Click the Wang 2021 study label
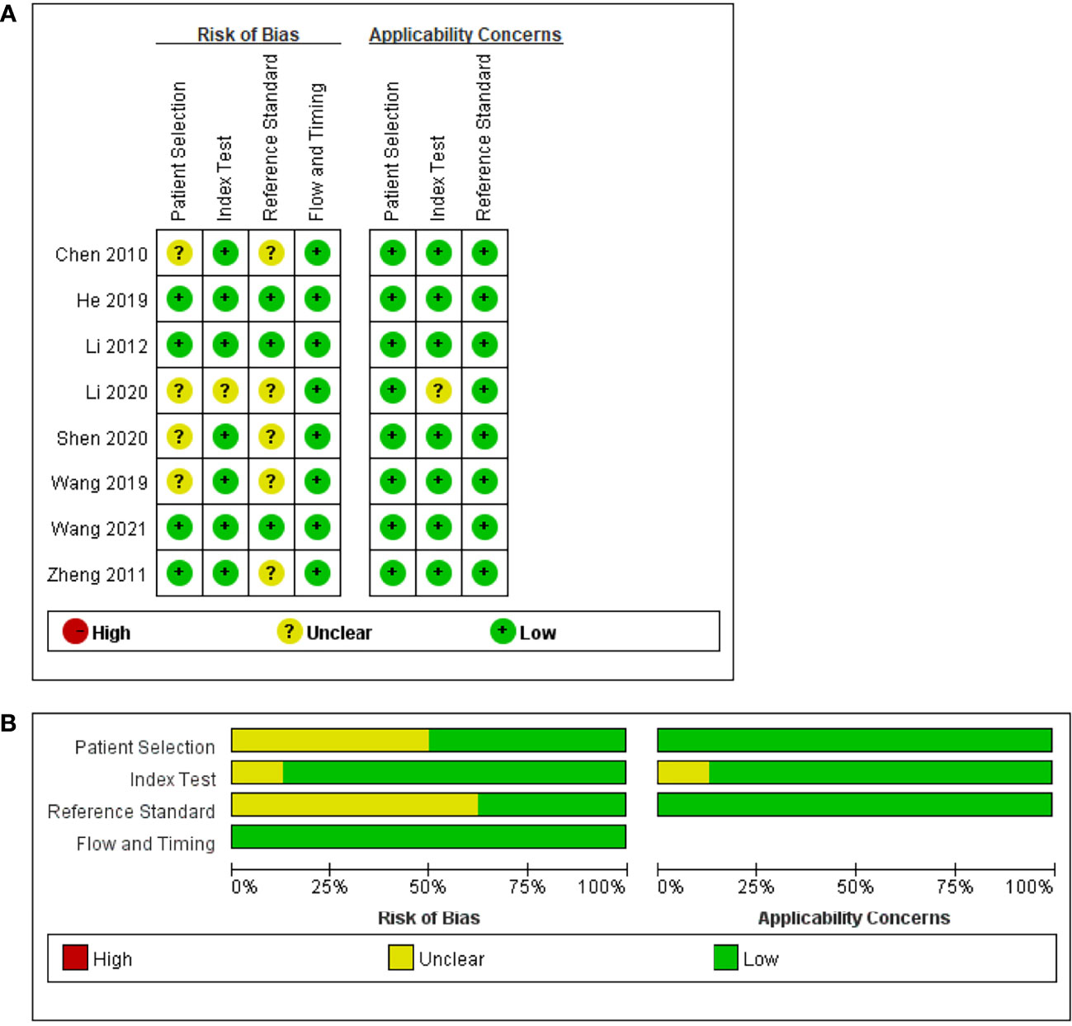Viewport: 1072px width, 1026px height. [x=99, y=529]
